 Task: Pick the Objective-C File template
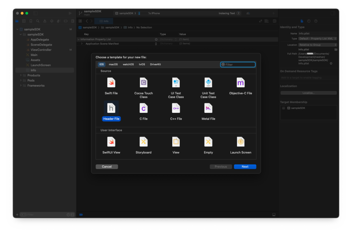241,83
